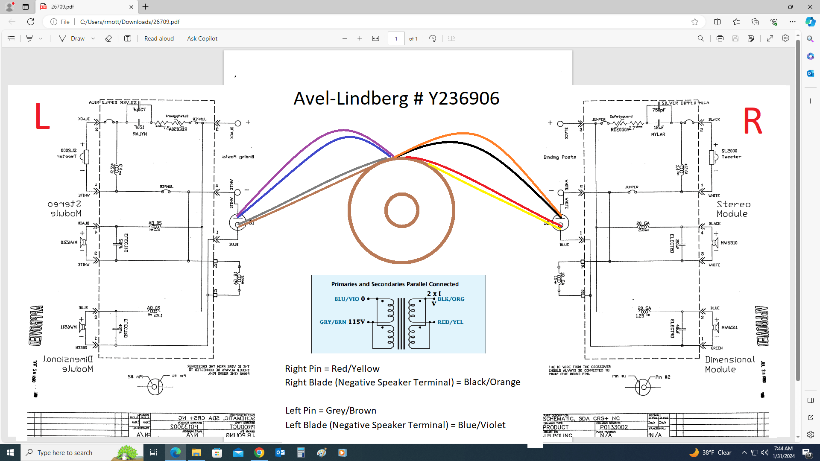Expand the Draw options dropdown arrow

click(93, 38)
